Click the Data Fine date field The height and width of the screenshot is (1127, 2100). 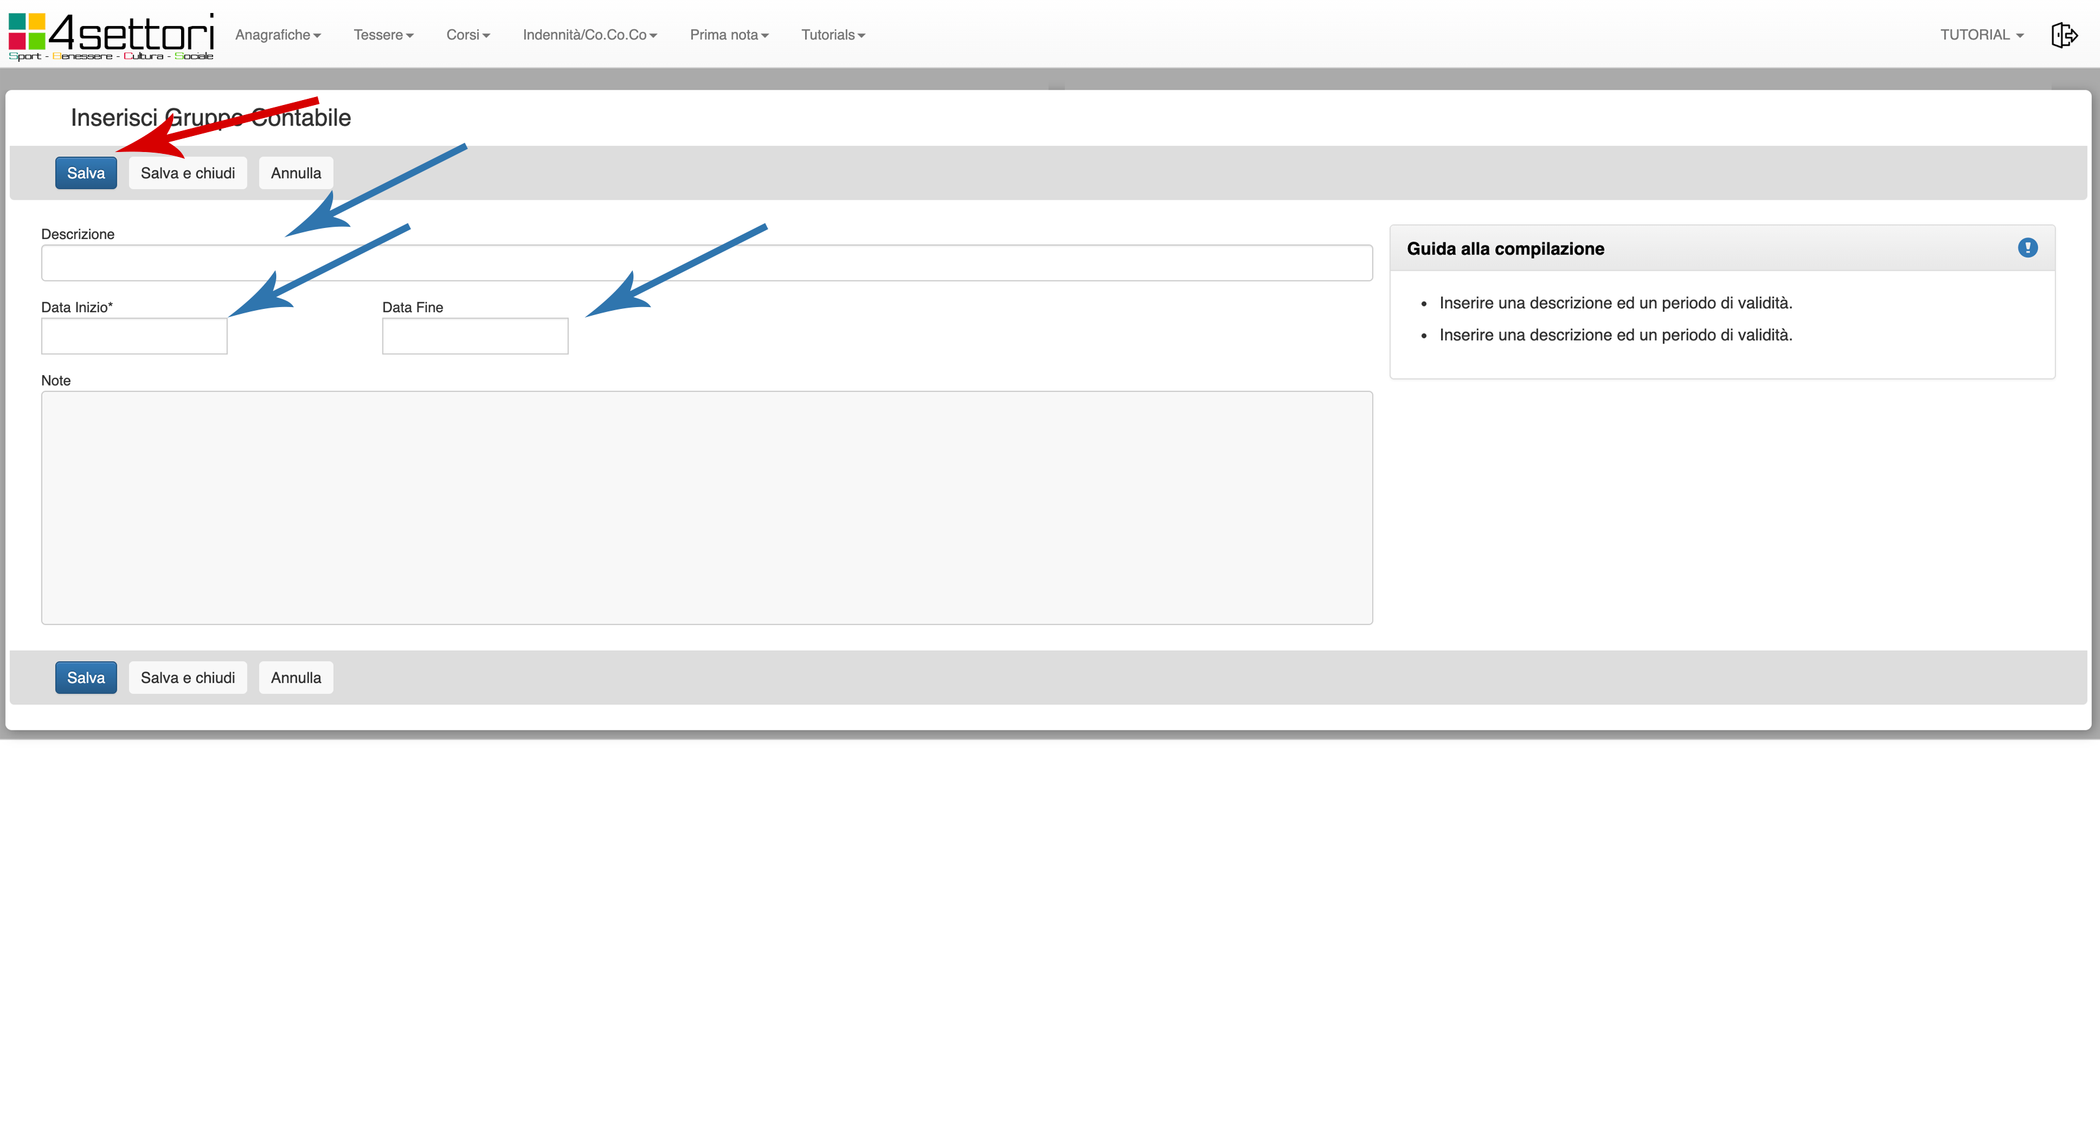coord(475,337)
